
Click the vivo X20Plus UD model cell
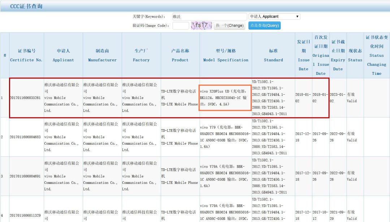(225, 98)
